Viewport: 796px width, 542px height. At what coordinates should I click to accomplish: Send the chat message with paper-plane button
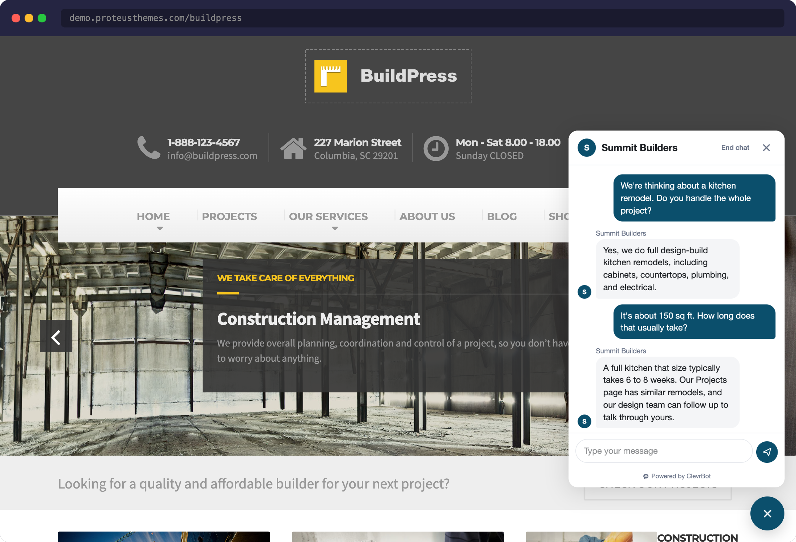click(x=767, y=452)
